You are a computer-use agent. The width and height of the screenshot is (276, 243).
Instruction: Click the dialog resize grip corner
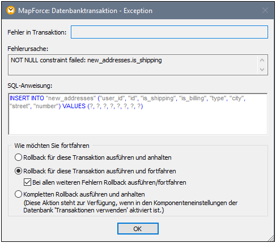pyautogui.click(x=270, y=238)
